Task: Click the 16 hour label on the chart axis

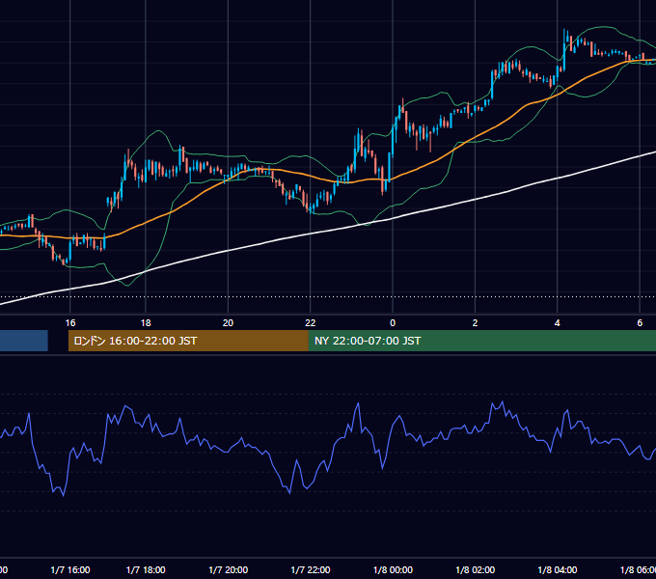Action: point(70,323)
